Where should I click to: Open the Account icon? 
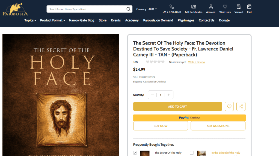(211, 7)
